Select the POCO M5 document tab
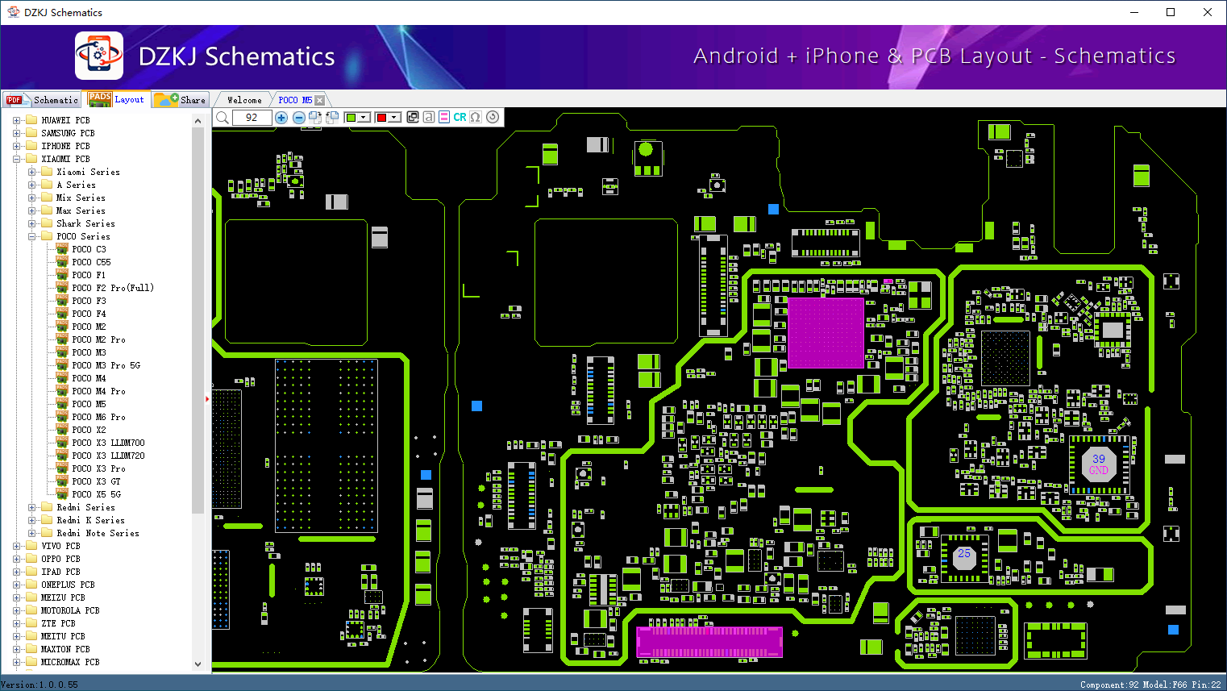Screen dimensions: 1227x691 tap(295, 100)
